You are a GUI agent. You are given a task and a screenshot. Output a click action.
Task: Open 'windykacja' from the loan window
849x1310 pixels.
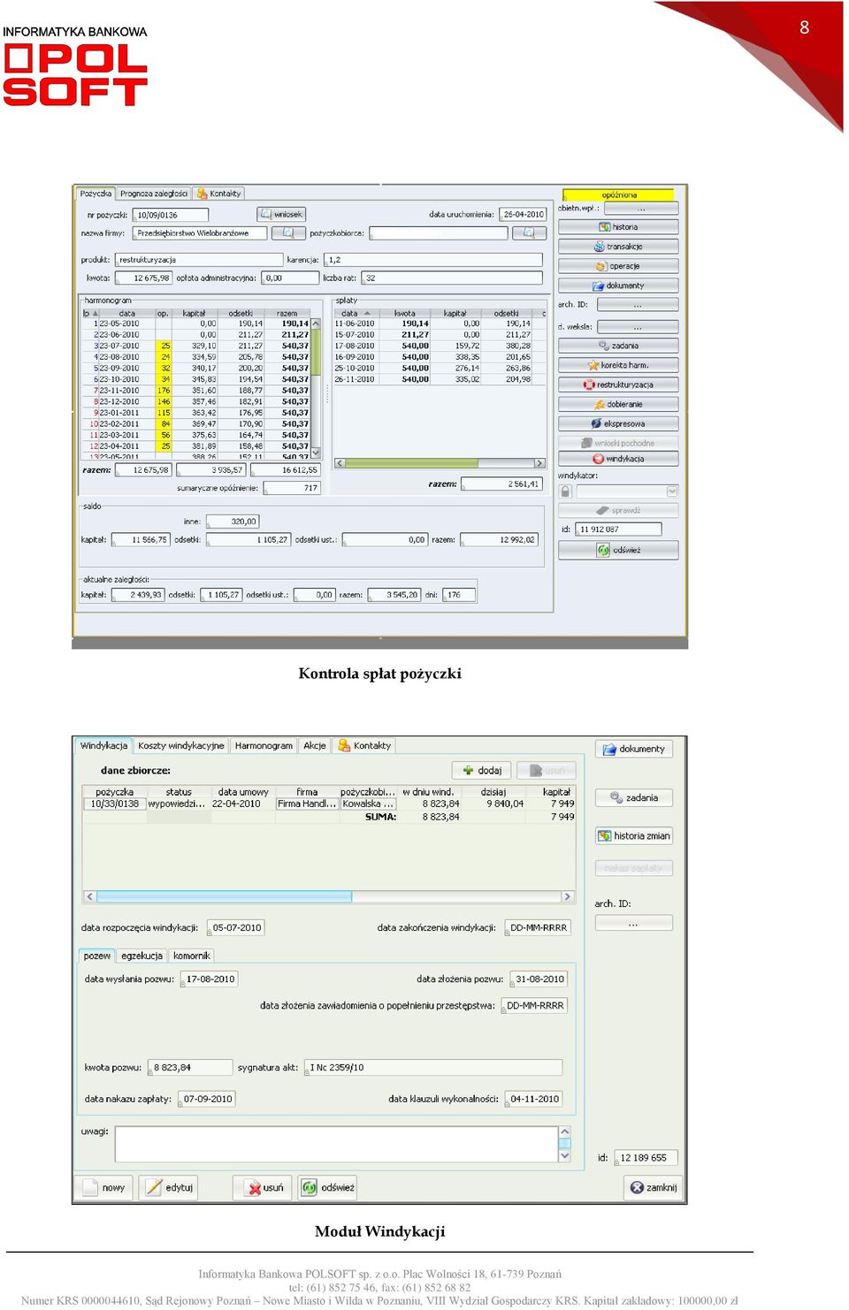(618, 459)
